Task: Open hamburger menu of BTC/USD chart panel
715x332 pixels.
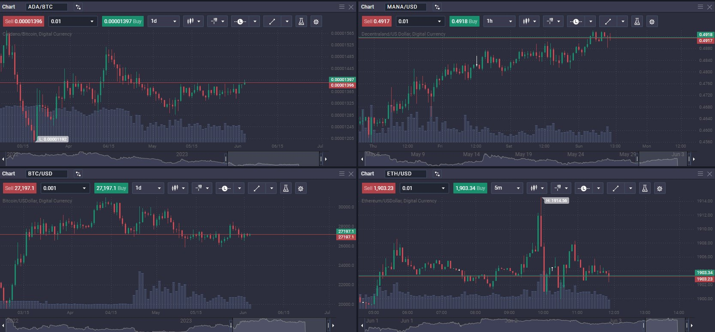Action: 342,173
